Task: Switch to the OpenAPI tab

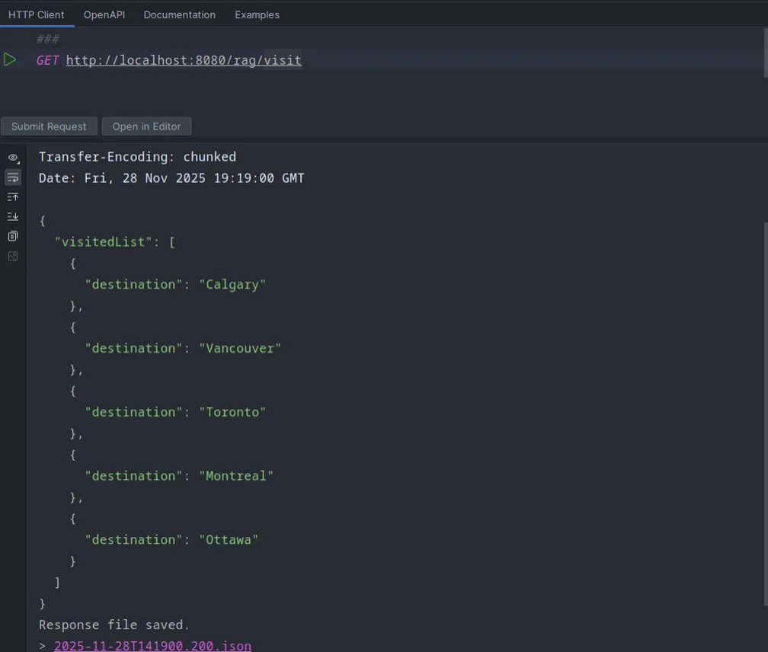Action: point(104,14)
